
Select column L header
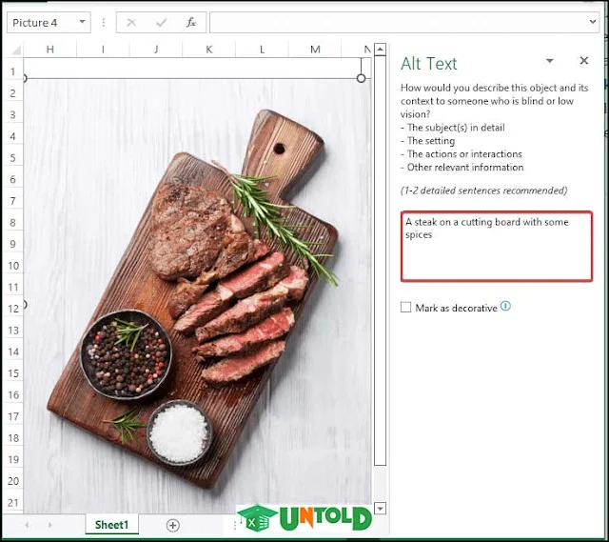tap(262, 50)
